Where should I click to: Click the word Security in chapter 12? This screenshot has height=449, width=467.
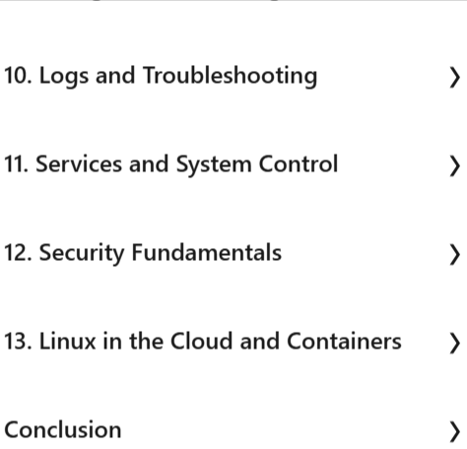click(x=82, y=253)
